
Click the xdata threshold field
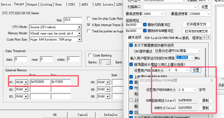[x=73, y=59]
